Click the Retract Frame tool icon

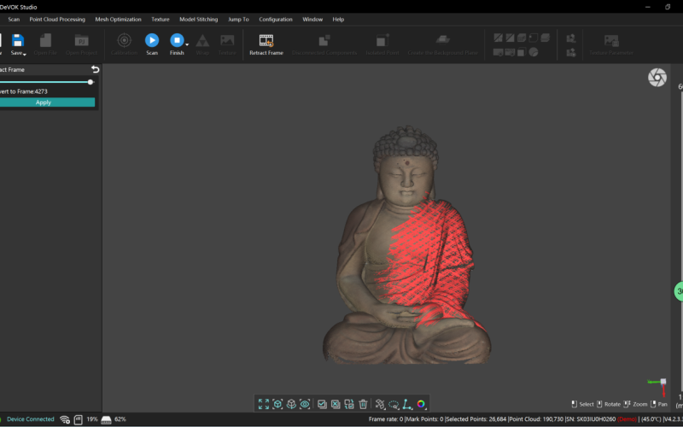266,40
